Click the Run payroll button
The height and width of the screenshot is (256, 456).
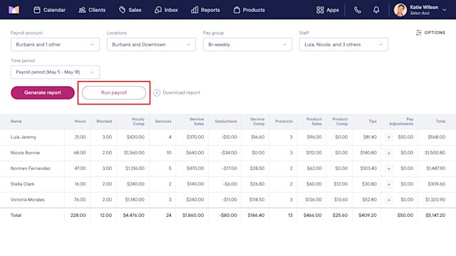point(114,92)
